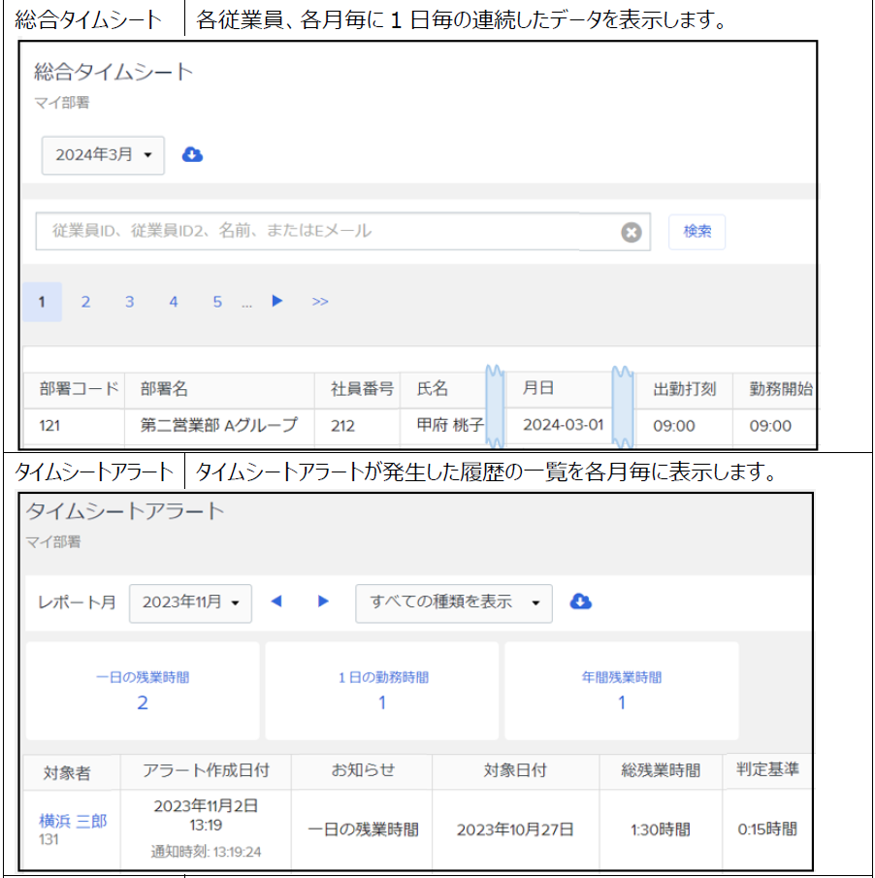The height and width of the screenshot is (878, 875).
Task: Expand the すべての種類を表示 filter dropdown
Action: pos(454,602)
